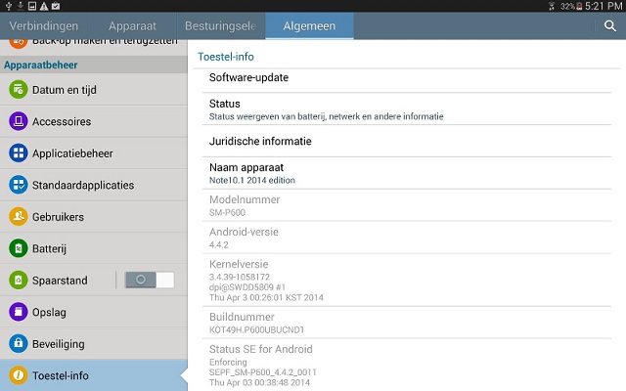Edit Naam apparaat Note10.1 2014 edition
Image resolution: width=626 pixels, height=391 pixels.
[x=407, y=173]
